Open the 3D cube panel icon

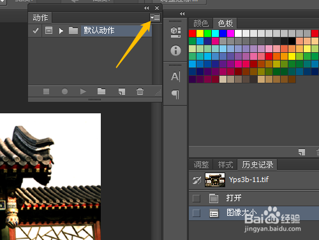click(175, 32)
